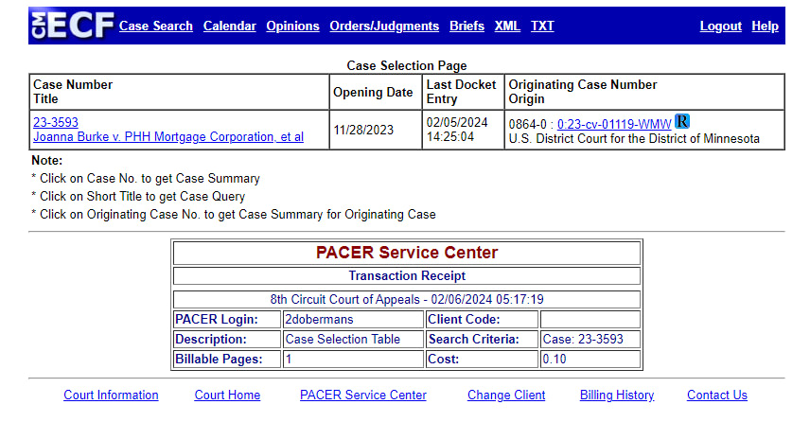Screen dimensions: 810x422
Task: Open case number 23-3593 summary
Action: (x=56, y=123)
